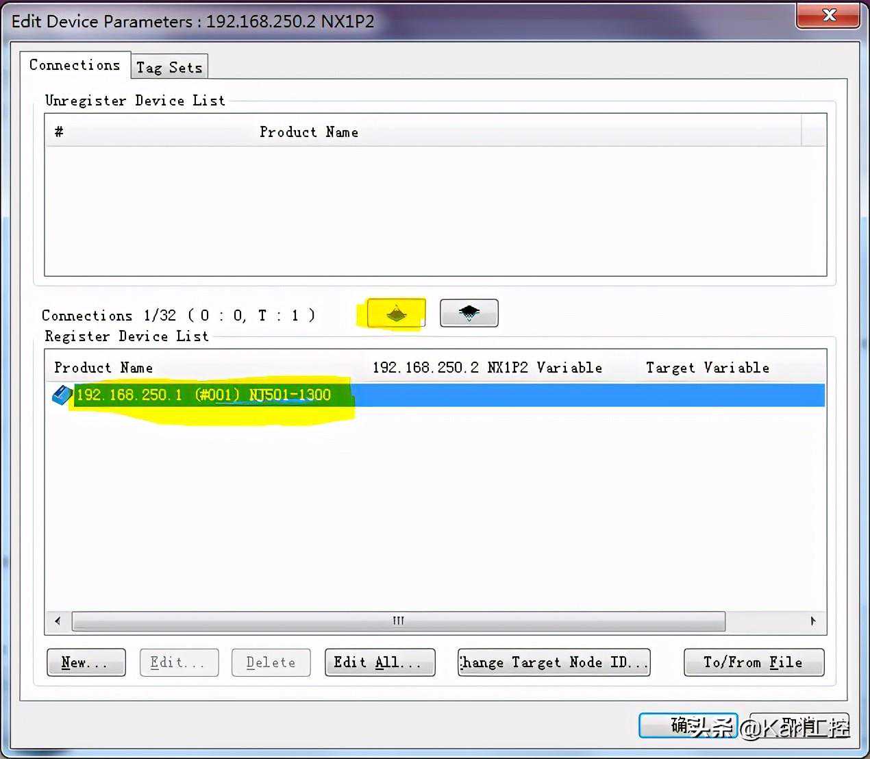Switch to the Tag Sets tab
Screen dimensions: 870x759
pos(169,67)
